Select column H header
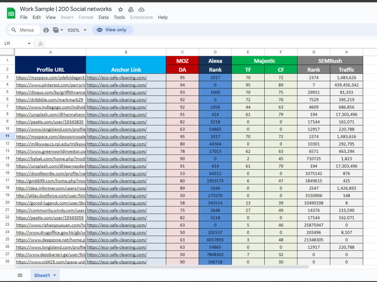377x282 pixels. [346, 52]
